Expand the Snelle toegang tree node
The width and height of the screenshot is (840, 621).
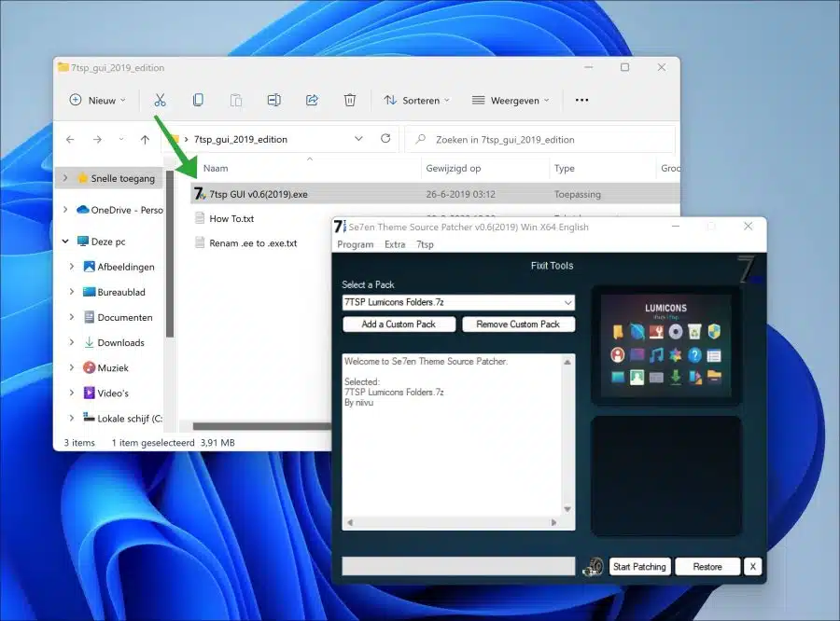click(x=65, y=178)
